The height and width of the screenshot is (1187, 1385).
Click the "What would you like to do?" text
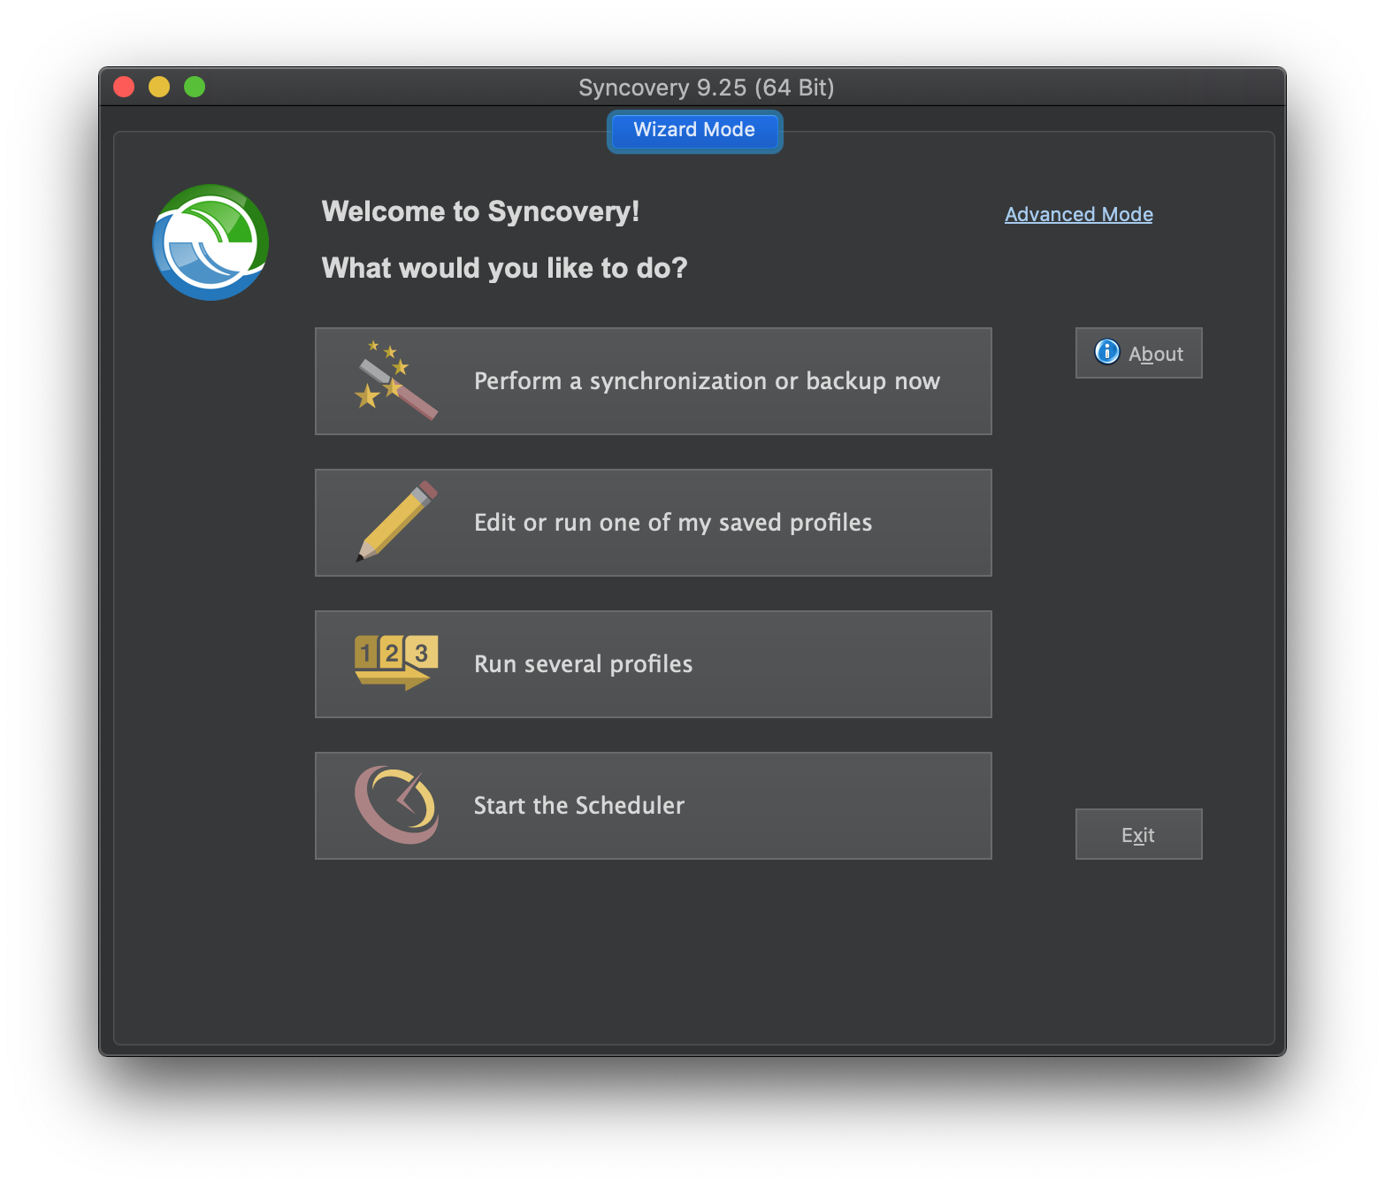[x=504, y=268]
